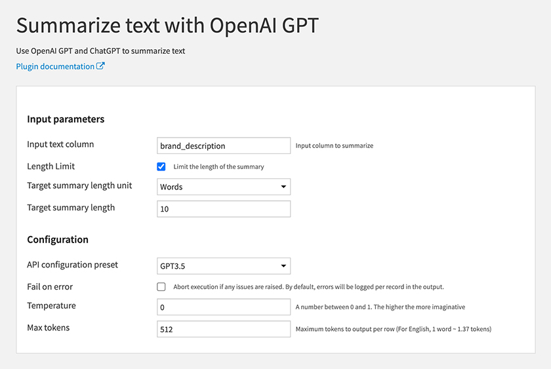
Task: Open the Plugin documentation link
Action: click(x=55, y=66)
